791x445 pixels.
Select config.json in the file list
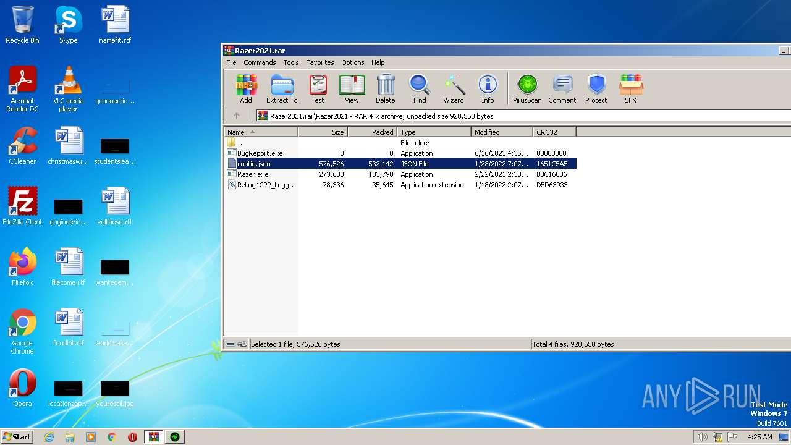400,164
